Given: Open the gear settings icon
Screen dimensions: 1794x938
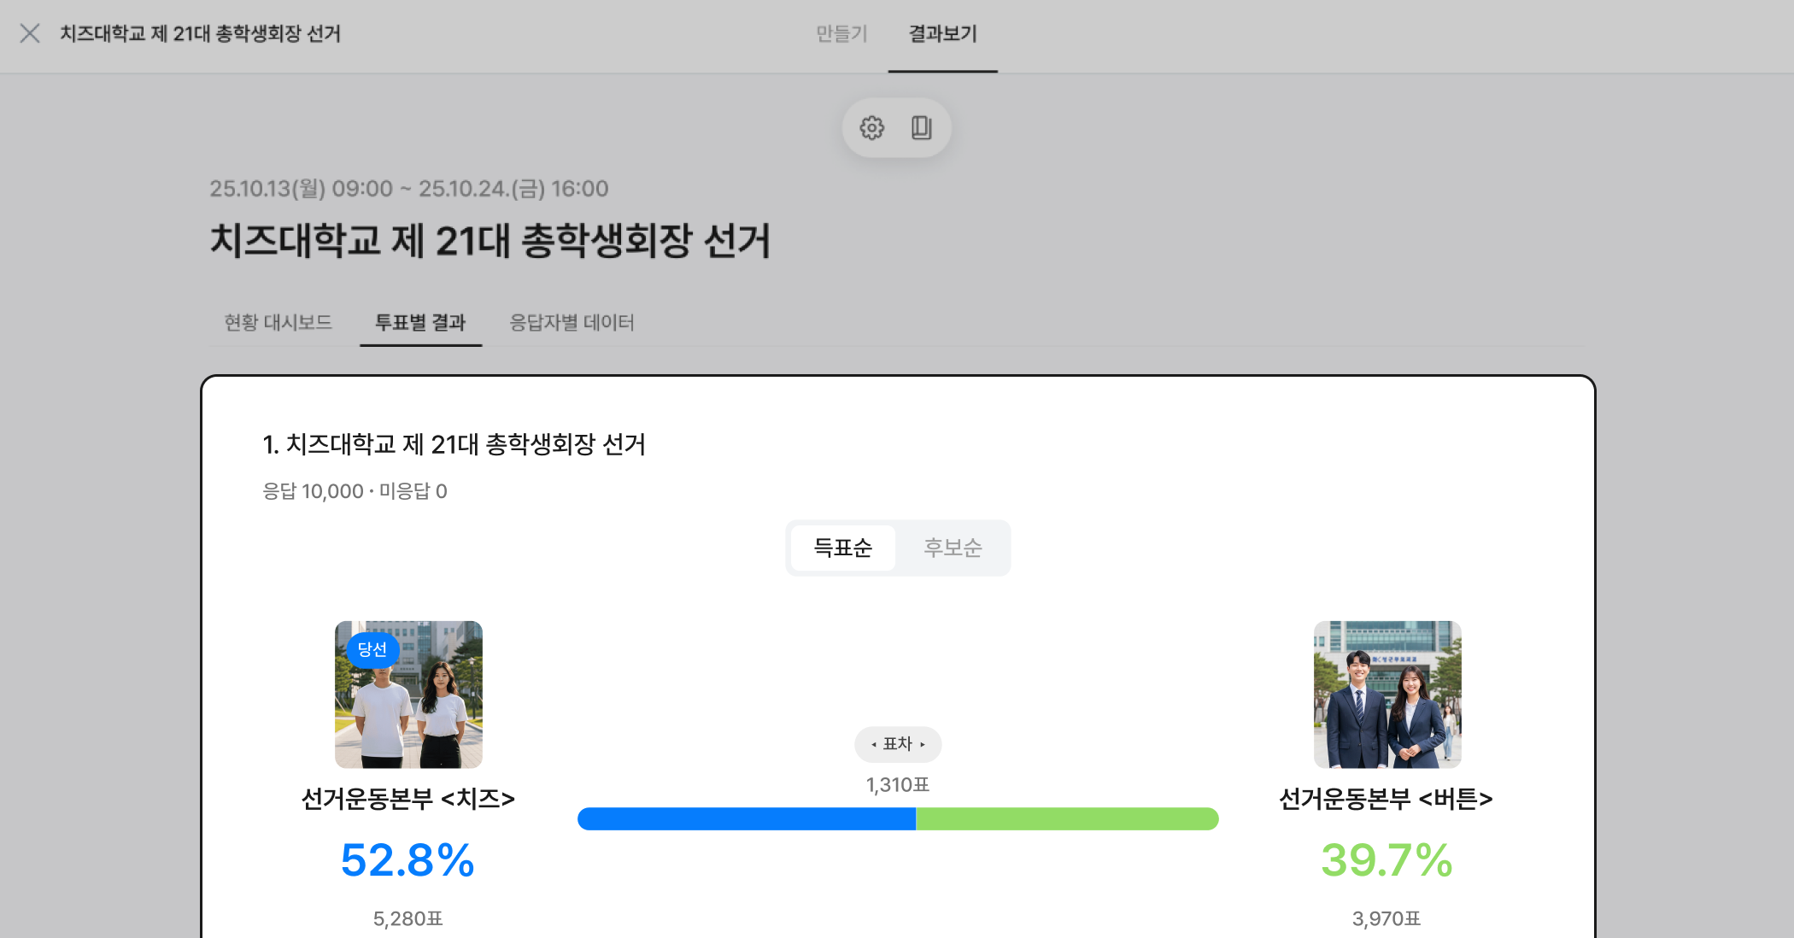Looking at the screenshot, I should [x=871, y=128].
